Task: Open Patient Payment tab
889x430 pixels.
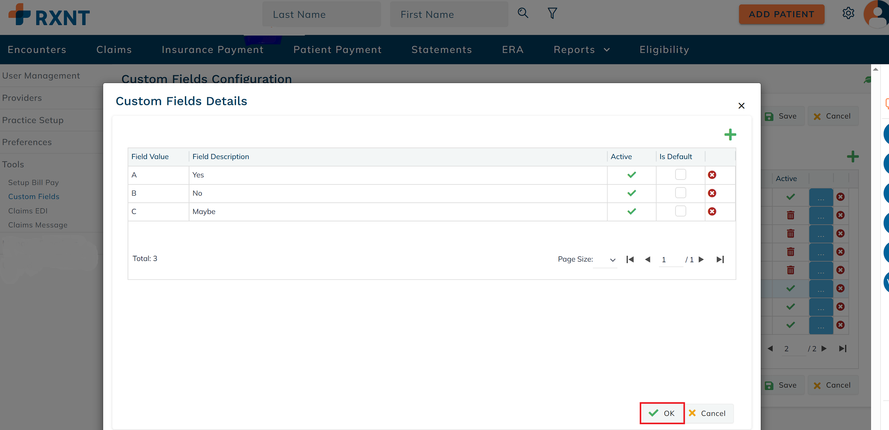Action: tap(338, 50)
